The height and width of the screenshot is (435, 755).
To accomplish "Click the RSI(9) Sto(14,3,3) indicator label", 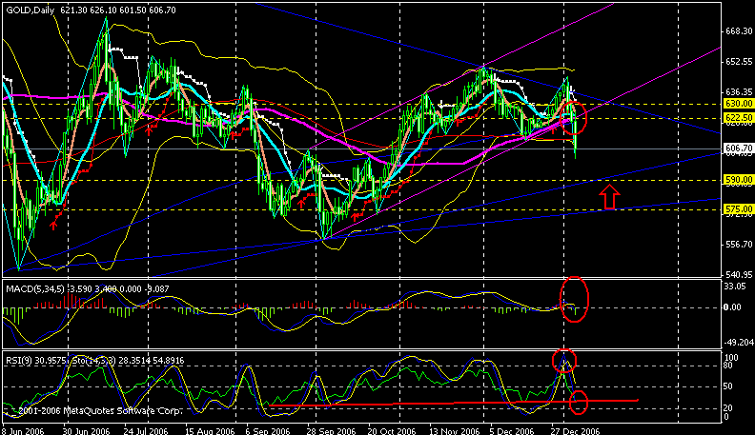I will pos(94,361).
